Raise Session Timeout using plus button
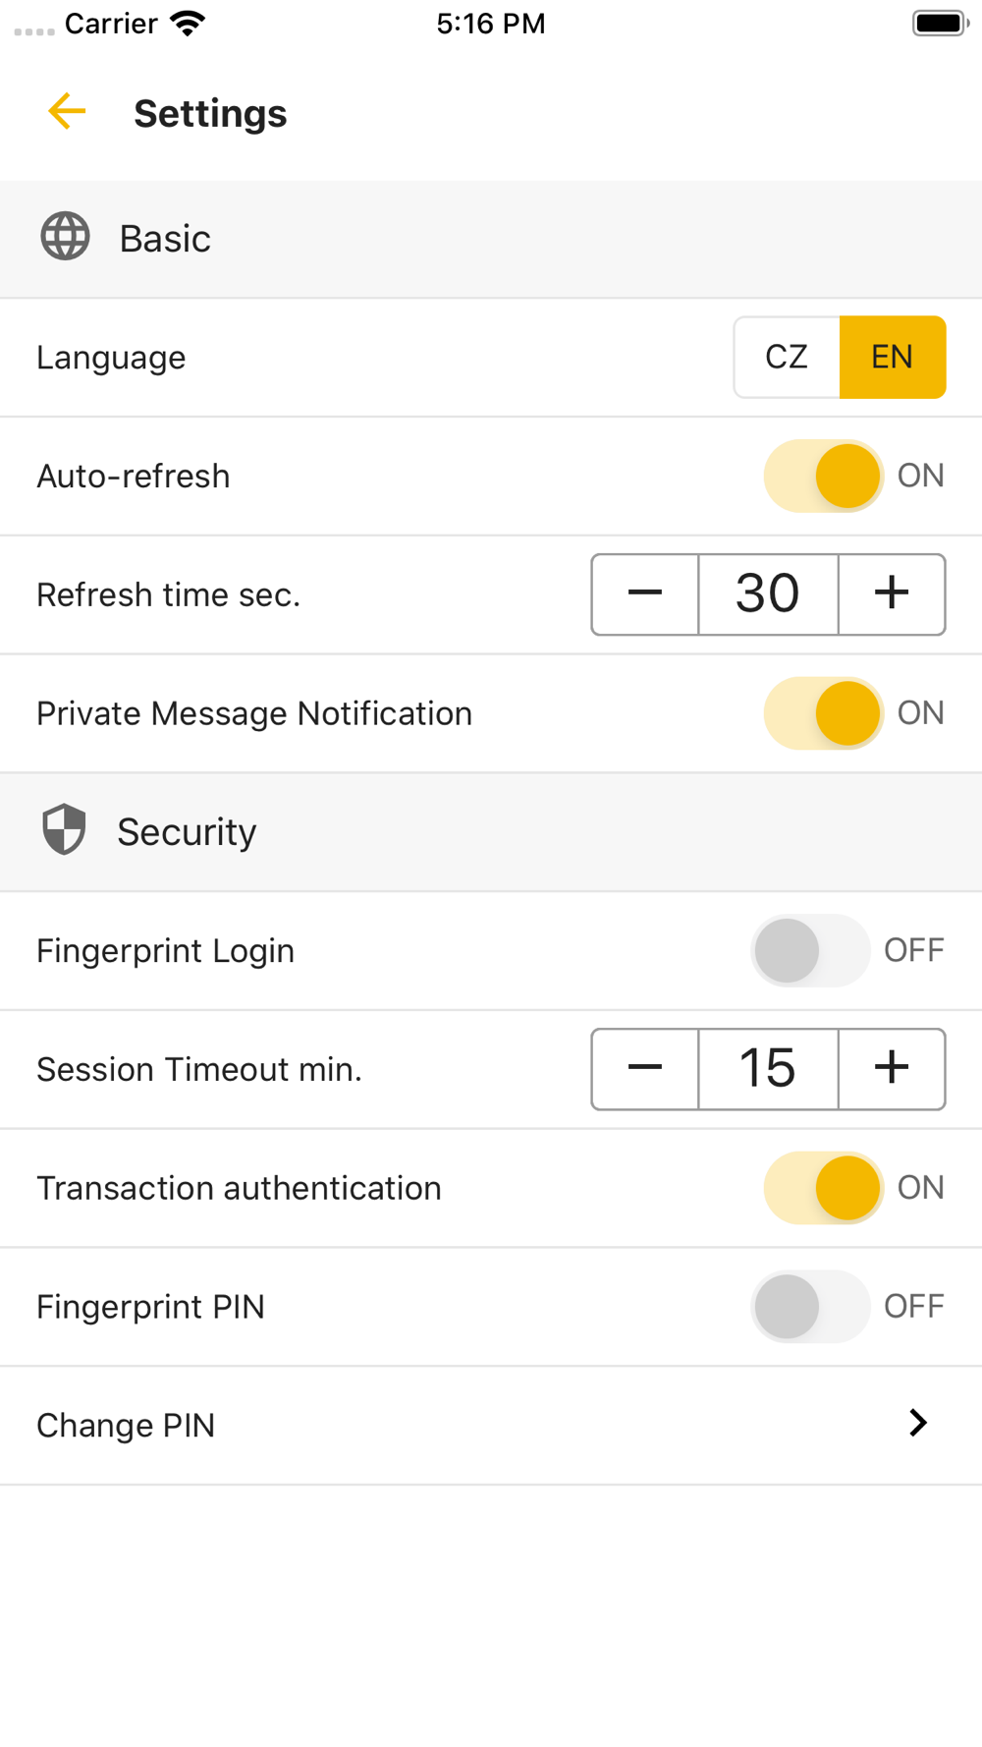This screenshot has height=1747, width=982. coord(892,1068)
